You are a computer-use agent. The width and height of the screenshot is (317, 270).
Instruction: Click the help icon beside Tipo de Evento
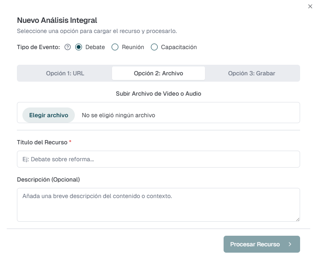(68, 47)
